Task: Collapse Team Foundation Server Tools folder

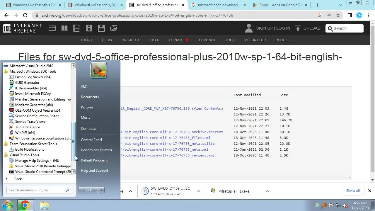Action: click(x=33, y=144)
